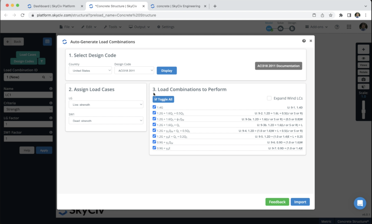Reload the browser page
This screenshot has width=372, height=224.
click(23, 15)
